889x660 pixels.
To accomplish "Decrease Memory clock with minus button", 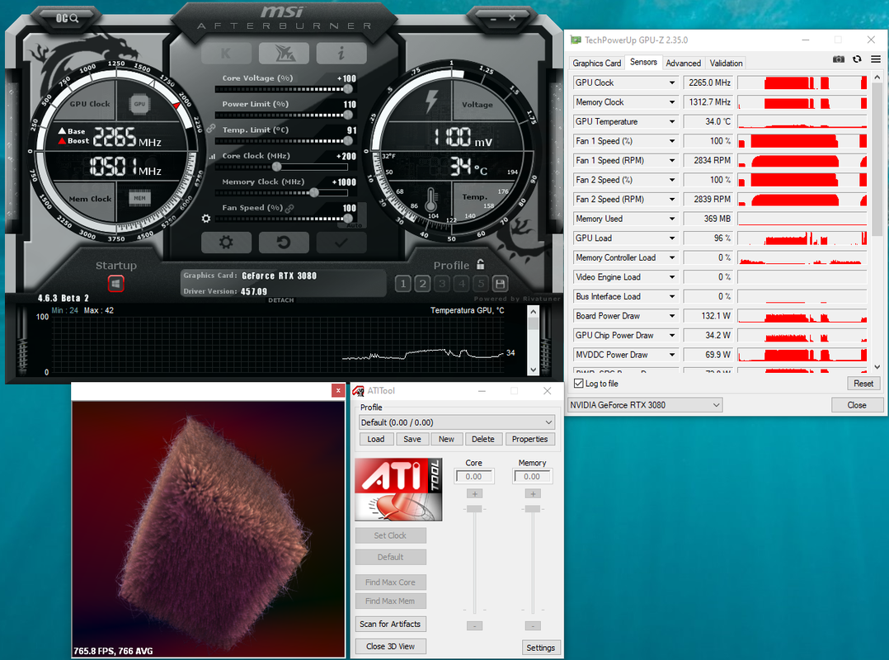I will point(533,626).
